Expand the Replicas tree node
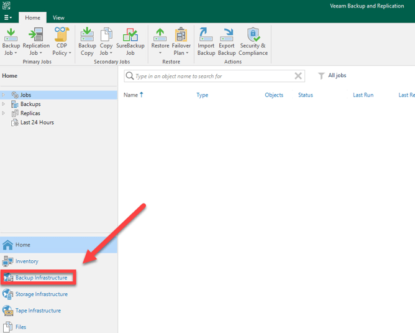 click(4, 113)
